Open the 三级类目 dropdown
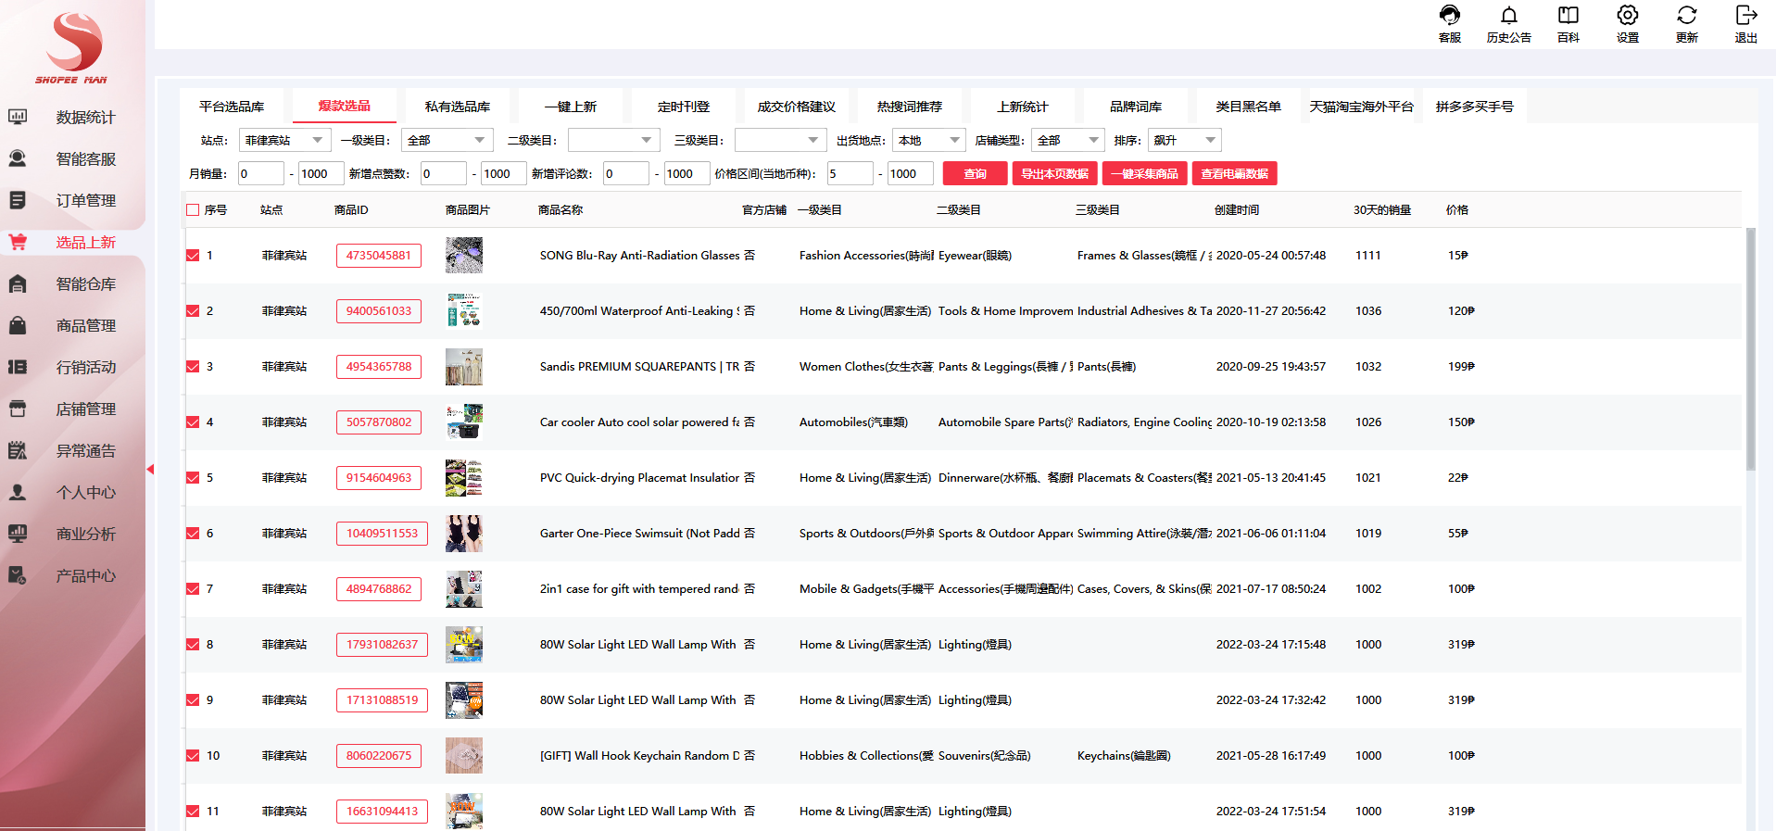This screenshot has height=831, width=1776. click(x=780, y=140)
